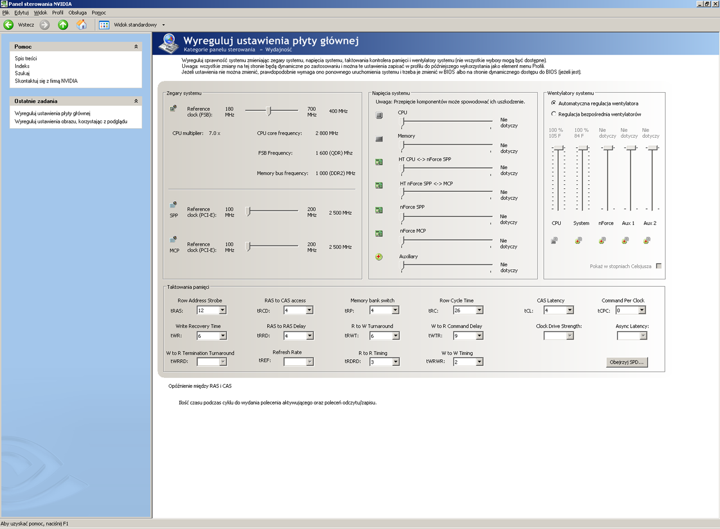
Task: Click the SPP PCI-E reference clock slider
Action: [272, 211]
